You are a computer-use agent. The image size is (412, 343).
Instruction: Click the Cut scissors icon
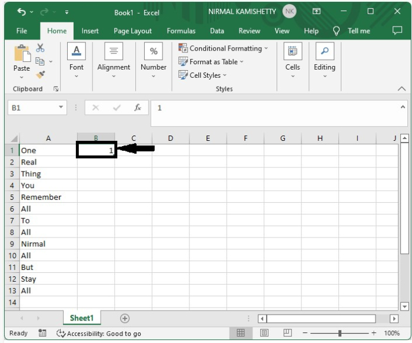tap(40, 48)
